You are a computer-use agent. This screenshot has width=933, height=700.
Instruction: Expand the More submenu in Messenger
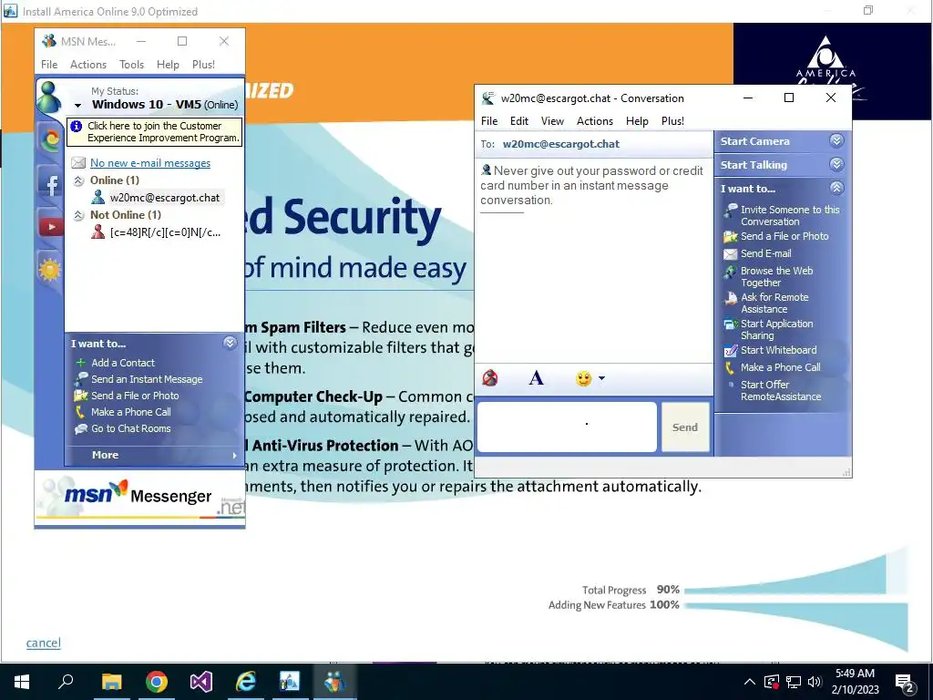click(x=234, y=456)
